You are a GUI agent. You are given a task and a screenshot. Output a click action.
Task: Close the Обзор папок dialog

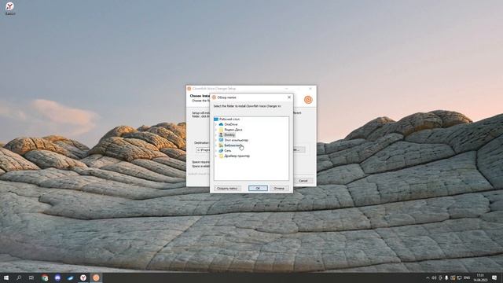pyautogui.click(x=289, y=97)
